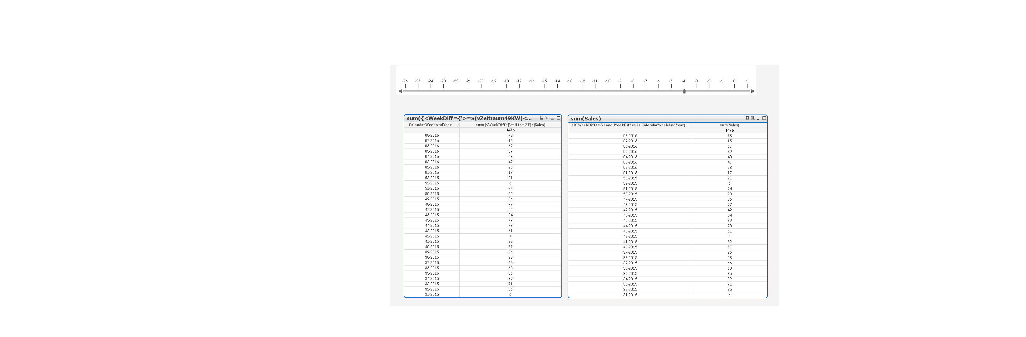The width and height of the screenshot is (1026, 337).
Task: Sort by If(WeekDiff...) calculated dimension header
Action: (628, 125)
